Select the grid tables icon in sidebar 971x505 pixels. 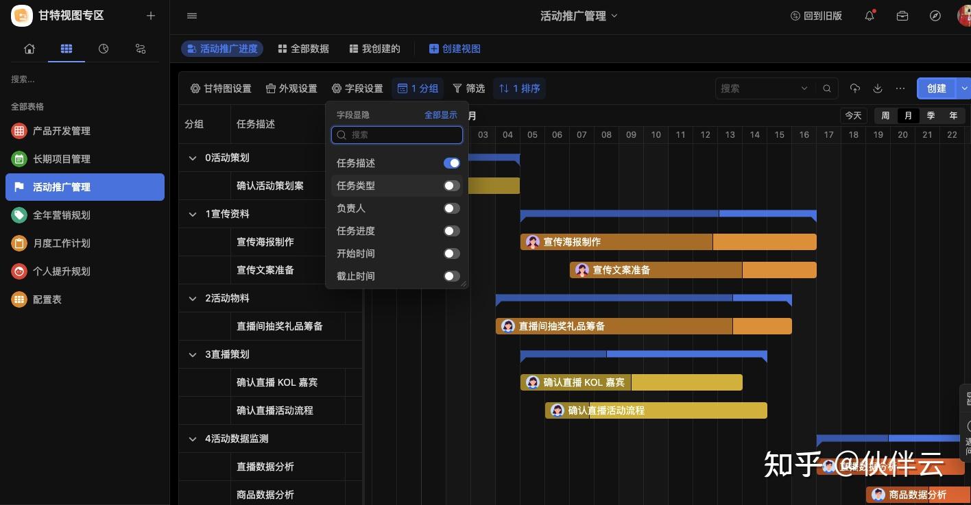[67, 49]
